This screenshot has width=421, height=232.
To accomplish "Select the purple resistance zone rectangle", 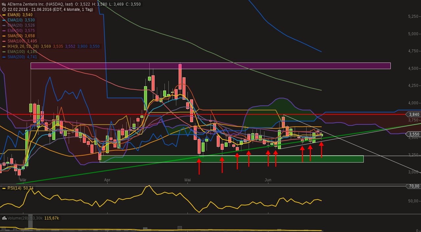I will (210, 66).
